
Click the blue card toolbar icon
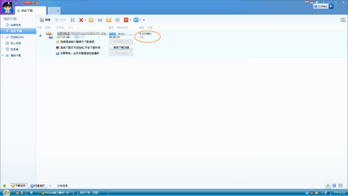point(100,20)
